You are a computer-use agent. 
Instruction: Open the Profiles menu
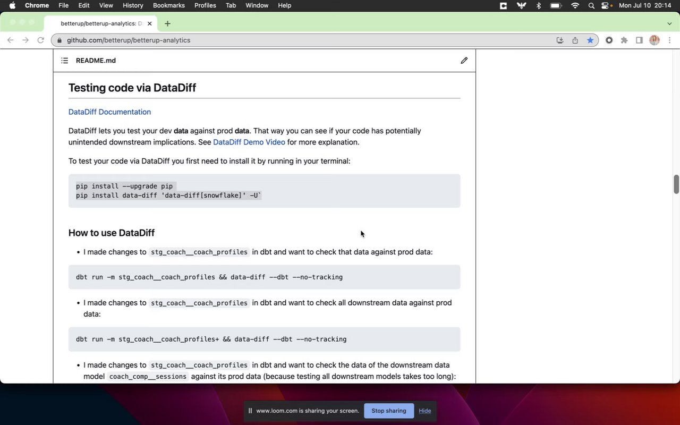pos(205,5)
